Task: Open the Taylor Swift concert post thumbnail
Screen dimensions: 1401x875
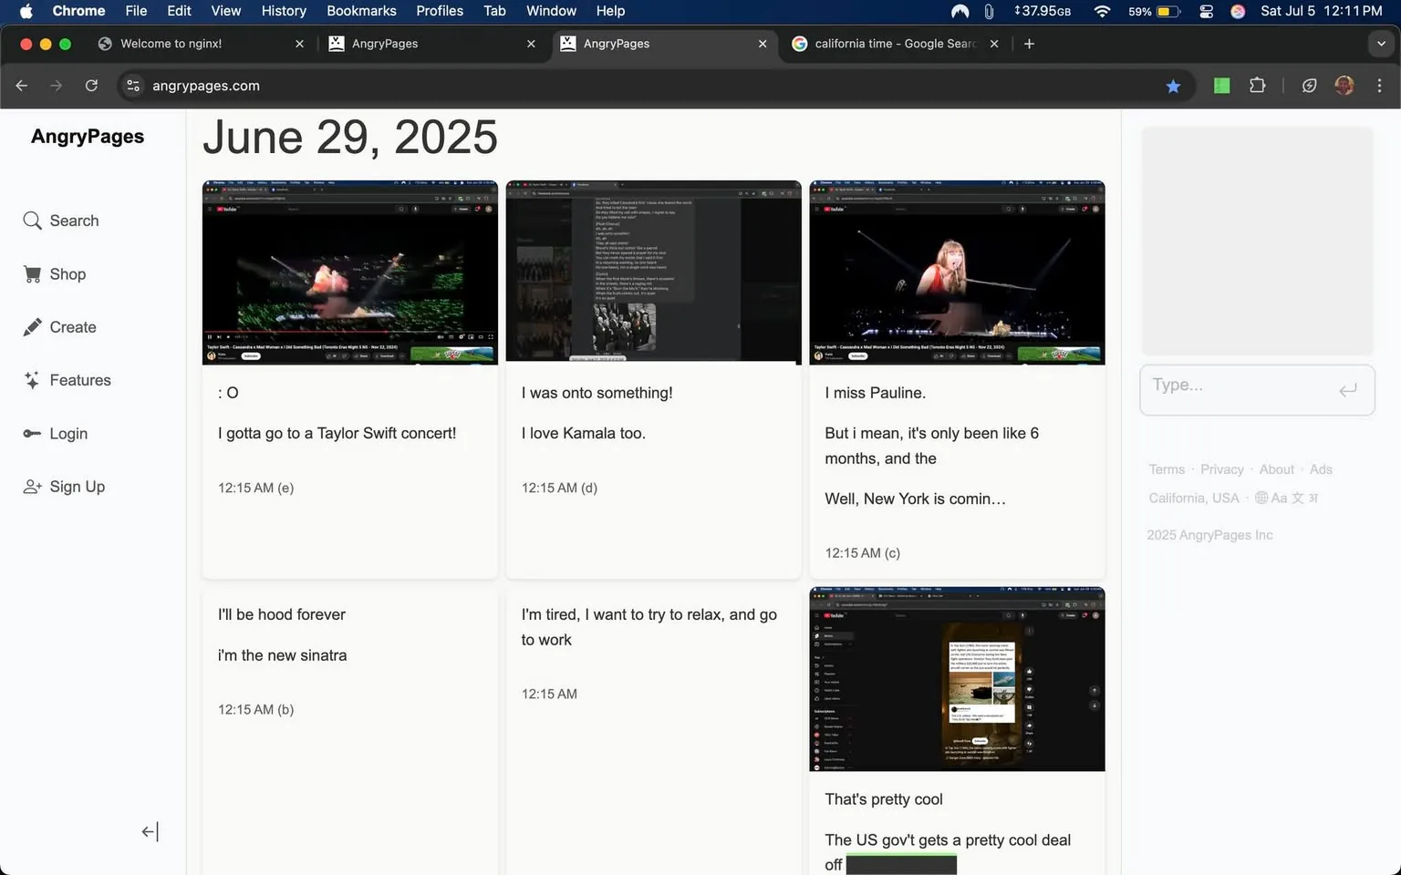Action: coord(349,273)
